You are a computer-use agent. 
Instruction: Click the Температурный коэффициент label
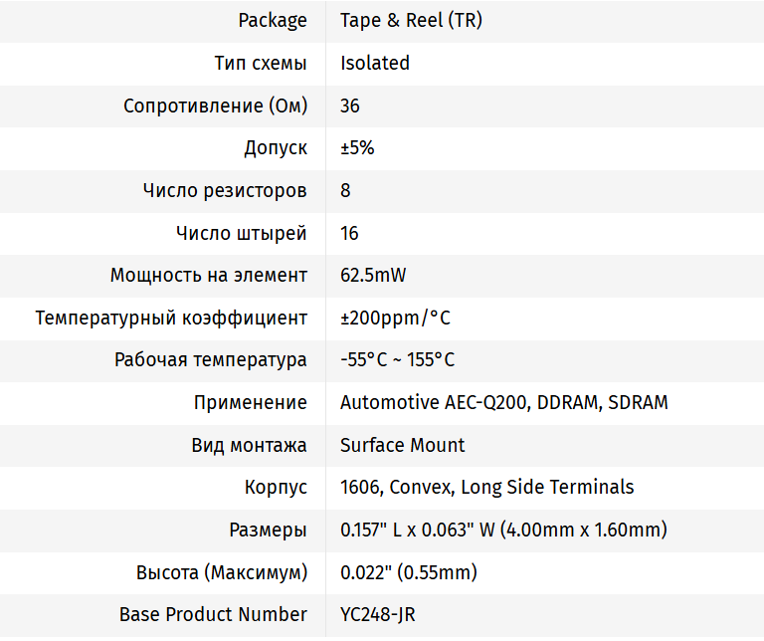171,319
